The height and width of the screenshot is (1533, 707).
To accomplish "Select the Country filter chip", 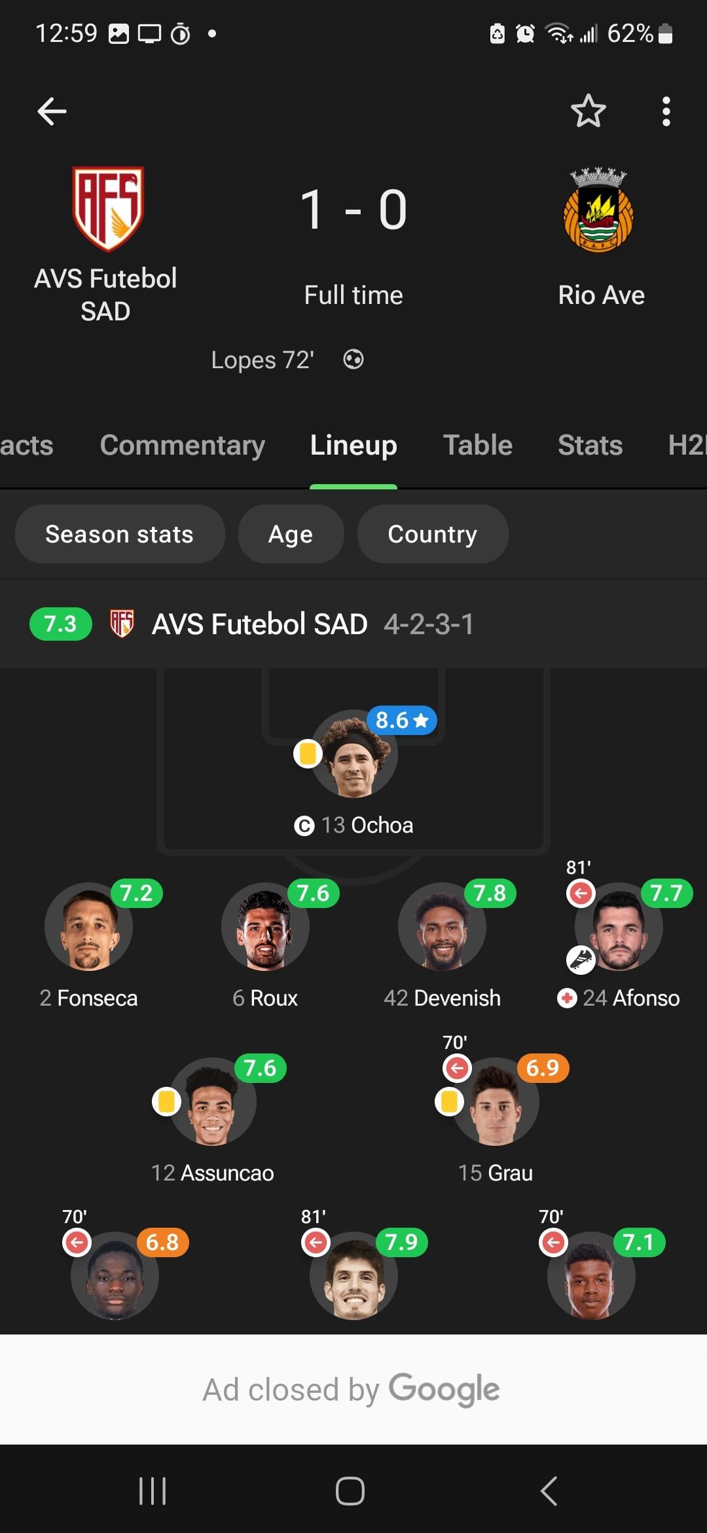I will pyautogui.click(x=433, y=534).
